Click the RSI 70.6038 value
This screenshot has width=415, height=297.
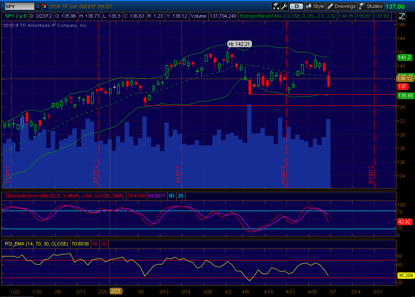pyautogui.click(x=80, y=244)
